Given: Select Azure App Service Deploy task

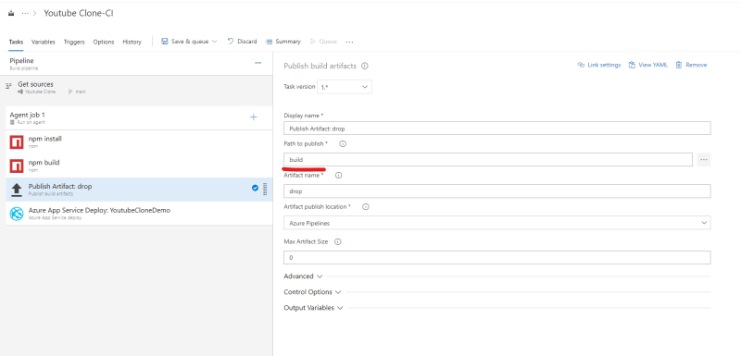Looking at the screenshot, I should pyautogui.click(x=139, y=213).
